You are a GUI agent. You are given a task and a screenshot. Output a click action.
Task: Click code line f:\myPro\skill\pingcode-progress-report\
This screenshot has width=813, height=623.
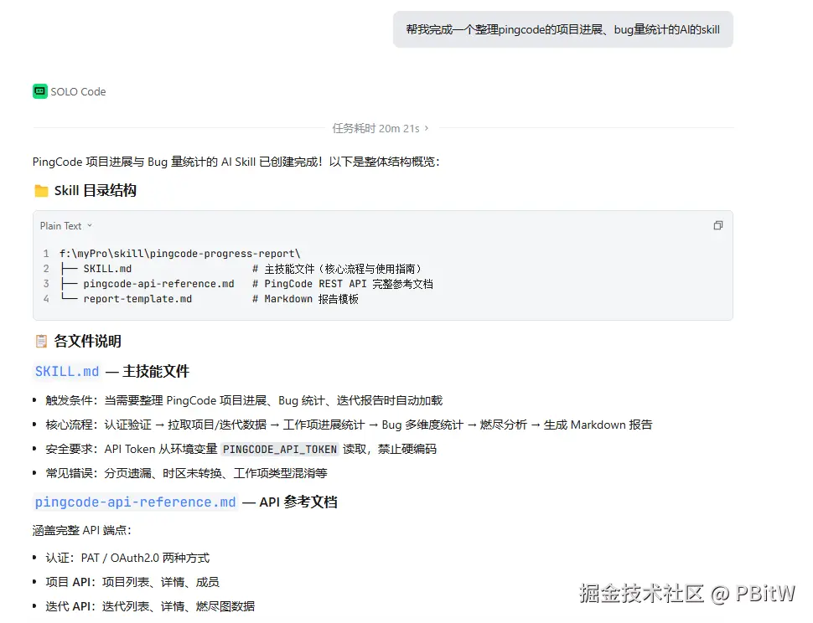point(180,253)
